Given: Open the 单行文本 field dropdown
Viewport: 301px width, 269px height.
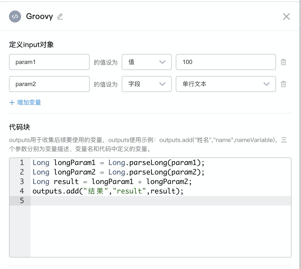Looking at the screenshot, I should tap(226, 84).
